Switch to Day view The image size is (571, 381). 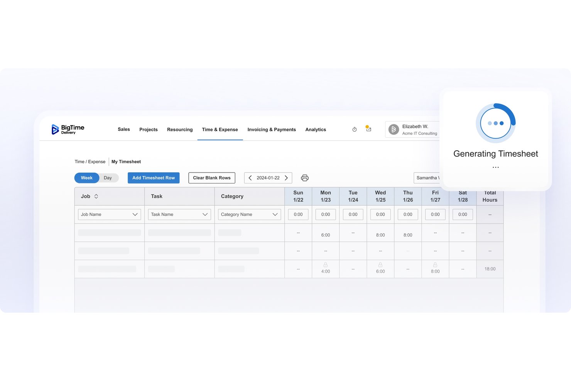pyautogui.click(x=108, y=178)
